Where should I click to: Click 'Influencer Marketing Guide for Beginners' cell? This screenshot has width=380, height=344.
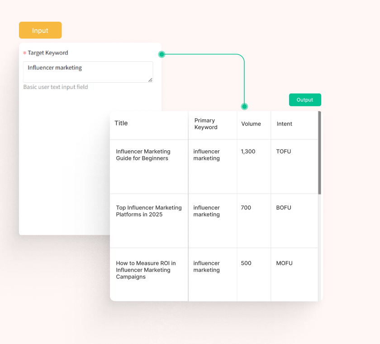[149, 167]
